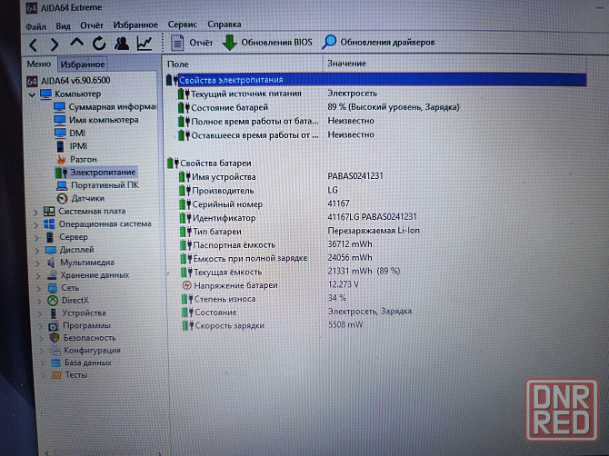Click the Хранение данных drive icon
The width and height of the screenshot is (609, 456).
[52, 275]
